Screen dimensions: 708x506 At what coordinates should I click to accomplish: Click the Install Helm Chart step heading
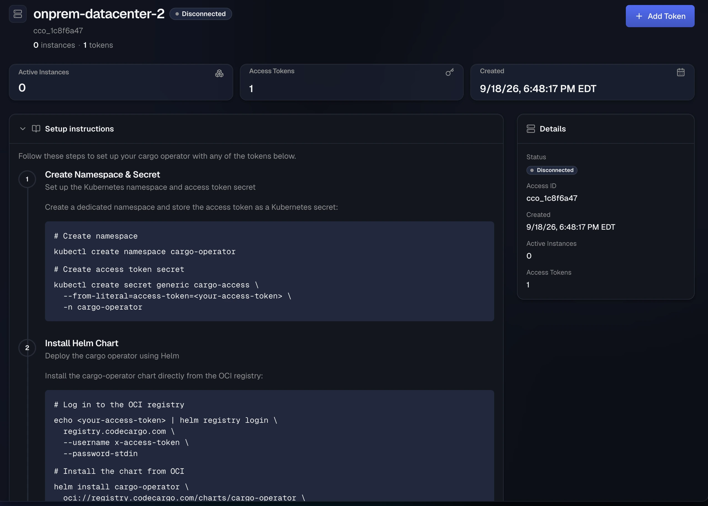[x=82, y=343]
